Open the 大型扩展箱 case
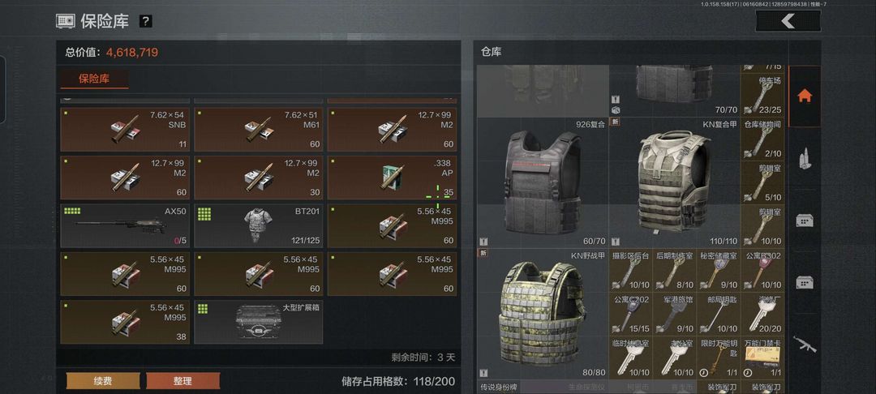Viewport: 876px width, 394px height. (258, 322)
